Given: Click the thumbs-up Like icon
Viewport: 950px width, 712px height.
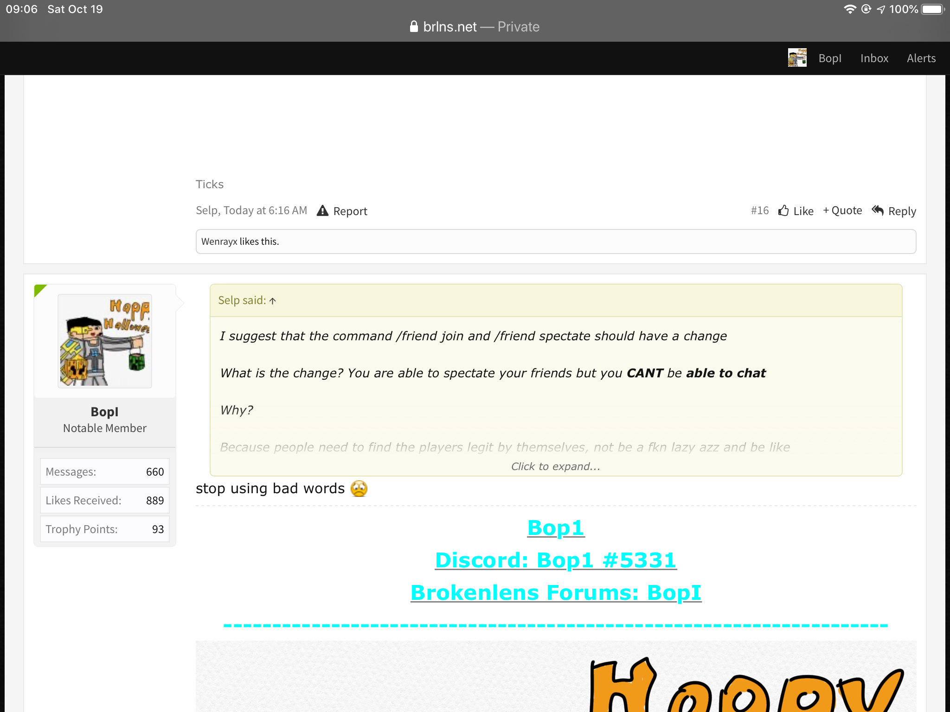Looking at the screenshot, I should tap(783, 211).
